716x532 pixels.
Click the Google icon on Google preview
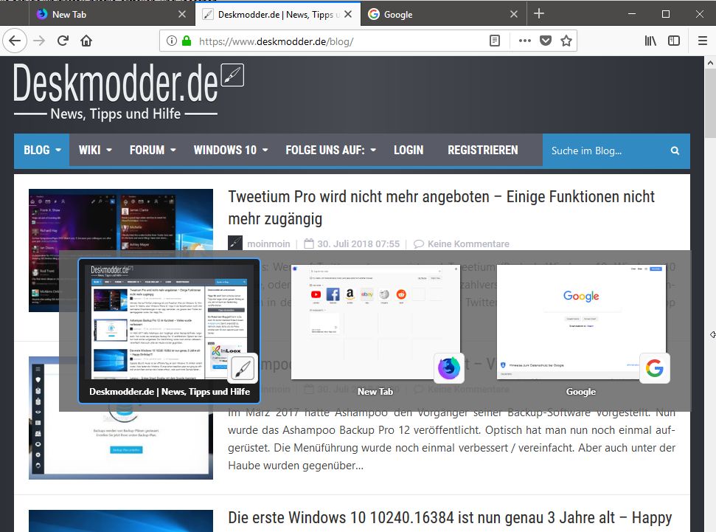coord(654,368)
